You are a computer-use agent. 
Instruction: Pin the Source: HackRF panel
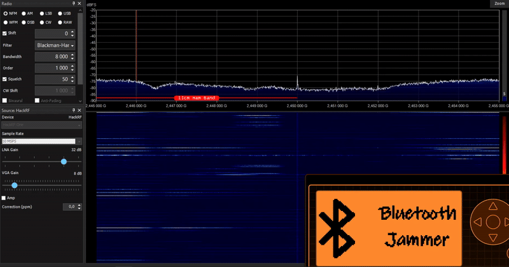(x=74, y=110)
